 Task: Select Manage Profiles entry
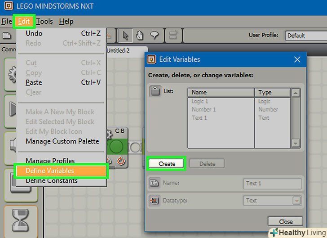[x=62, y=160]
